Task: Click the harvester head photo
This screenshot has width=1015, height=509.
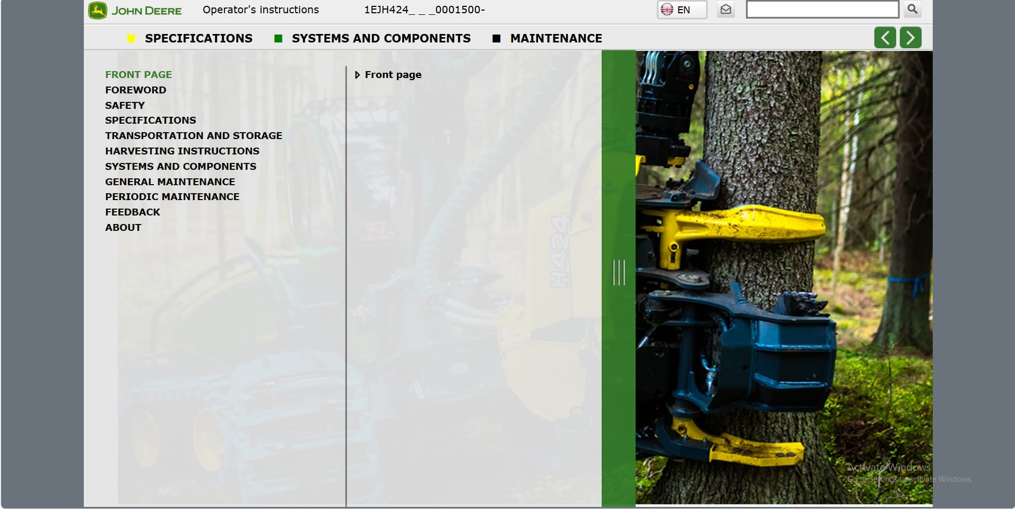Action: pos(784,277)
